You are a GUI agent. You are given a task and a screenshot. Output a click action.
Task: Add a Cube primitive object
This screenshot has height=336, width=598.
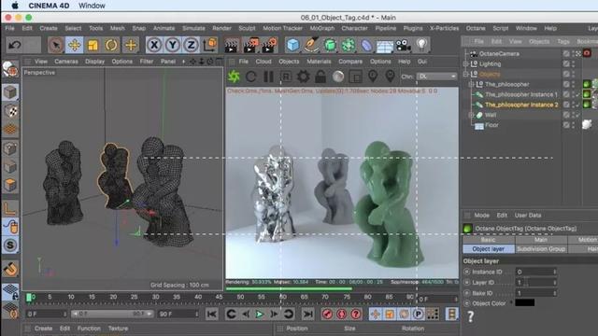coord(292,45)
